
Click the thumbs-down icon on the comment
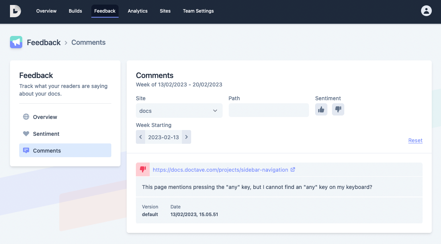(142, 169)
